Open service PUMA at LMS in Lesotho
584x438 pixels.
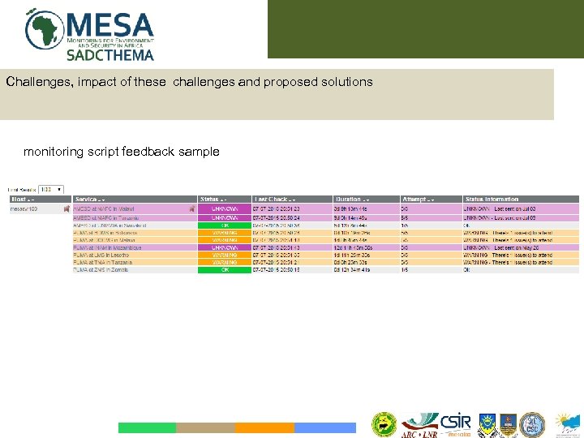point(101,255)
